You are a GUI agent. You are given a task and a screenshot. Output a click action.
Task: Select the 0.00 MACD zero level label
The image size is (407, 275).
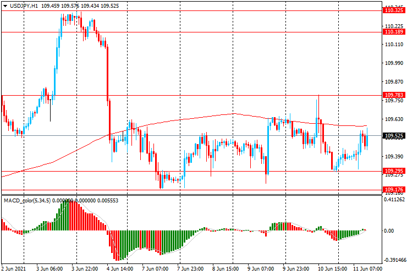click(389, 230)
